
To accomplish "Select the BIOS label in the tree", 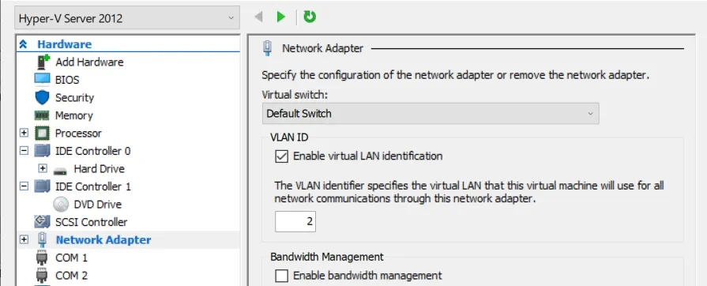I will (x=67, y=80).
